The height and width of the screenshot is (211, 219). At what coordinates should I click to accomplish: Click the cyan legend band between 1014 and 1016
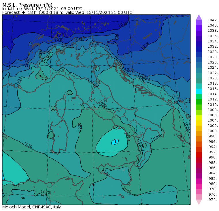click(x=199, y=91)
